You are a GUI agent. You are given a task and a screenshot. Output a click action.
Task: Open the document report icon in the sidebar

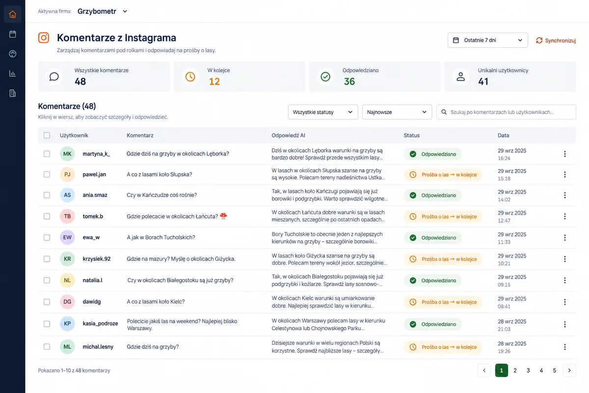coord(12,93)
